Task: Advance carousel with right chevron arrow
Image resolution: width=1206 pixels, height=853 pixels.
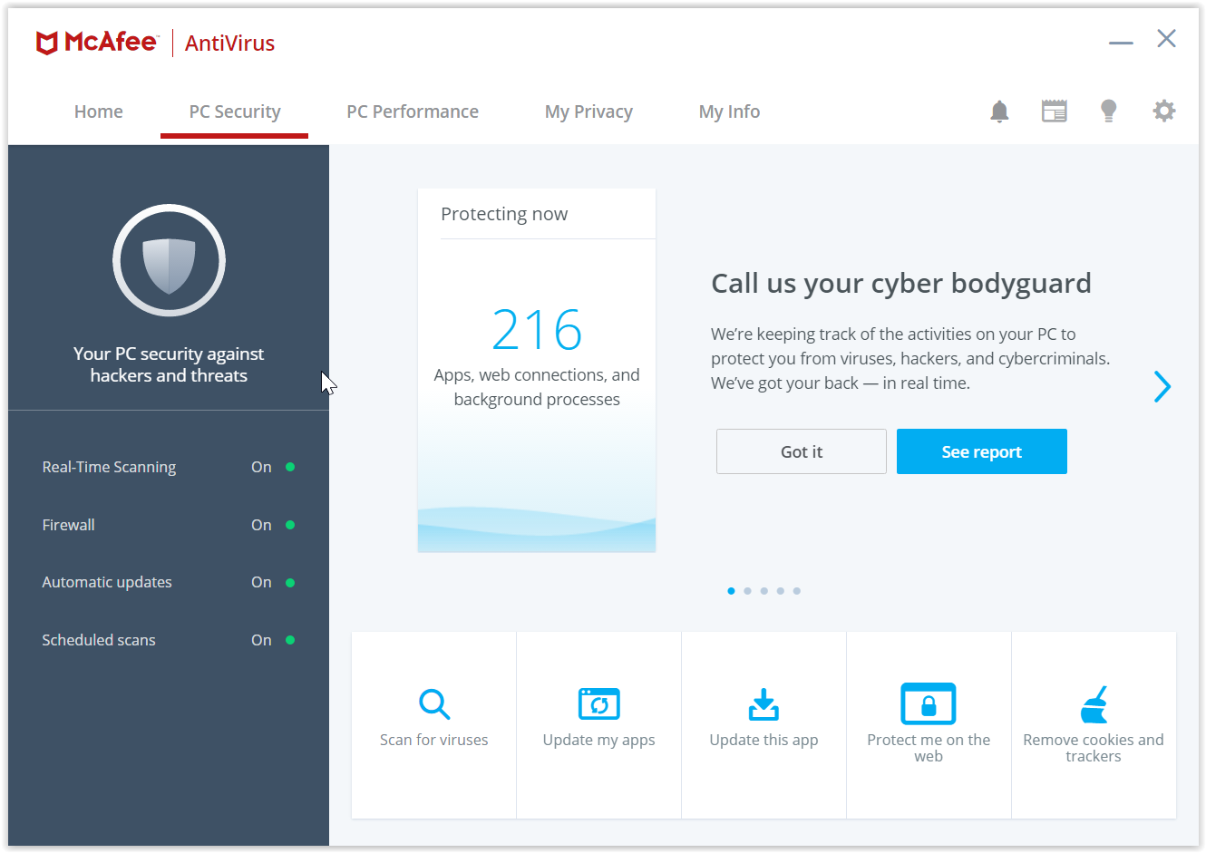Action: tap(1162, 386)
